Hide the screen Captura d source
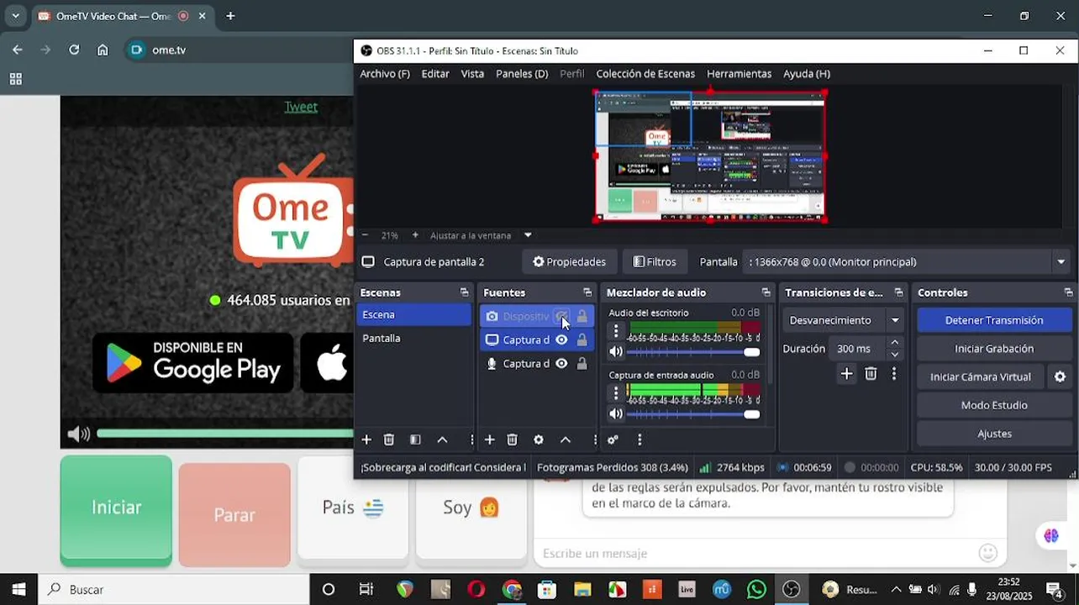Viewport: 1079px width, 605px height. (561, 340)
